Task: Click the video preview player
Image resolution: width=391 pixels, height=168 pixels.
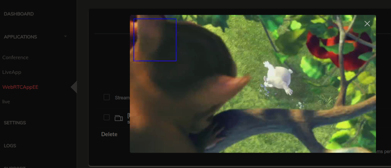Action: click(253, 84)
